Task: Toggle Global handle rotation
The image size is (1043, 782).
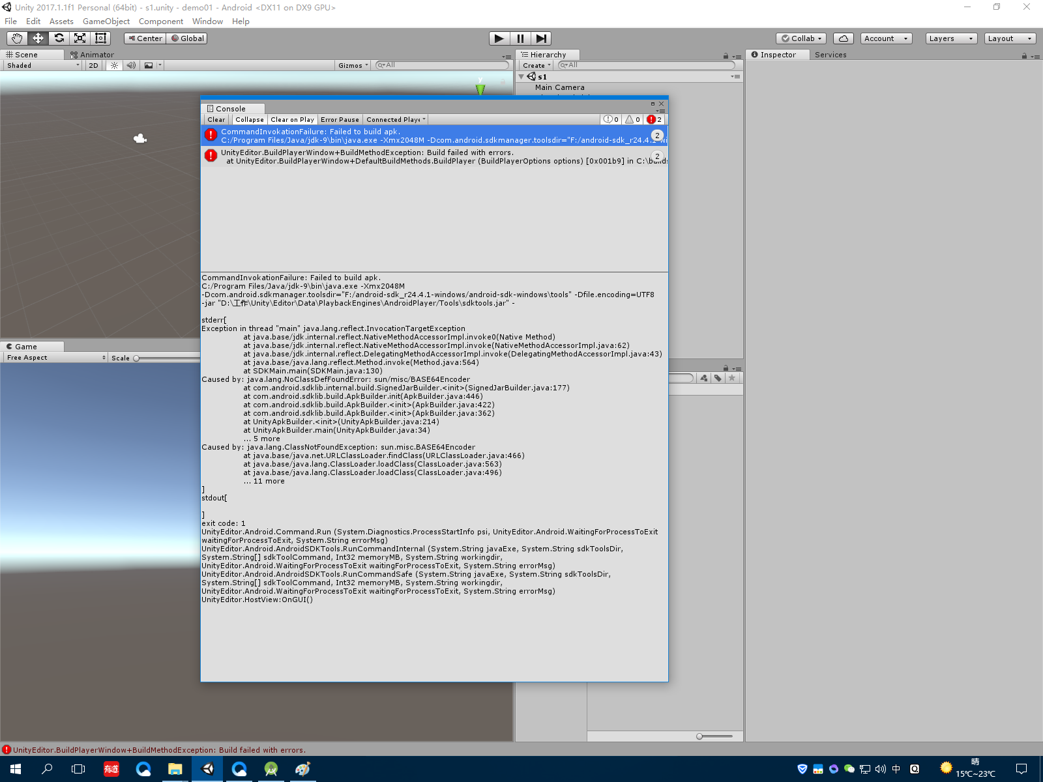Action: tap(187, 38)
